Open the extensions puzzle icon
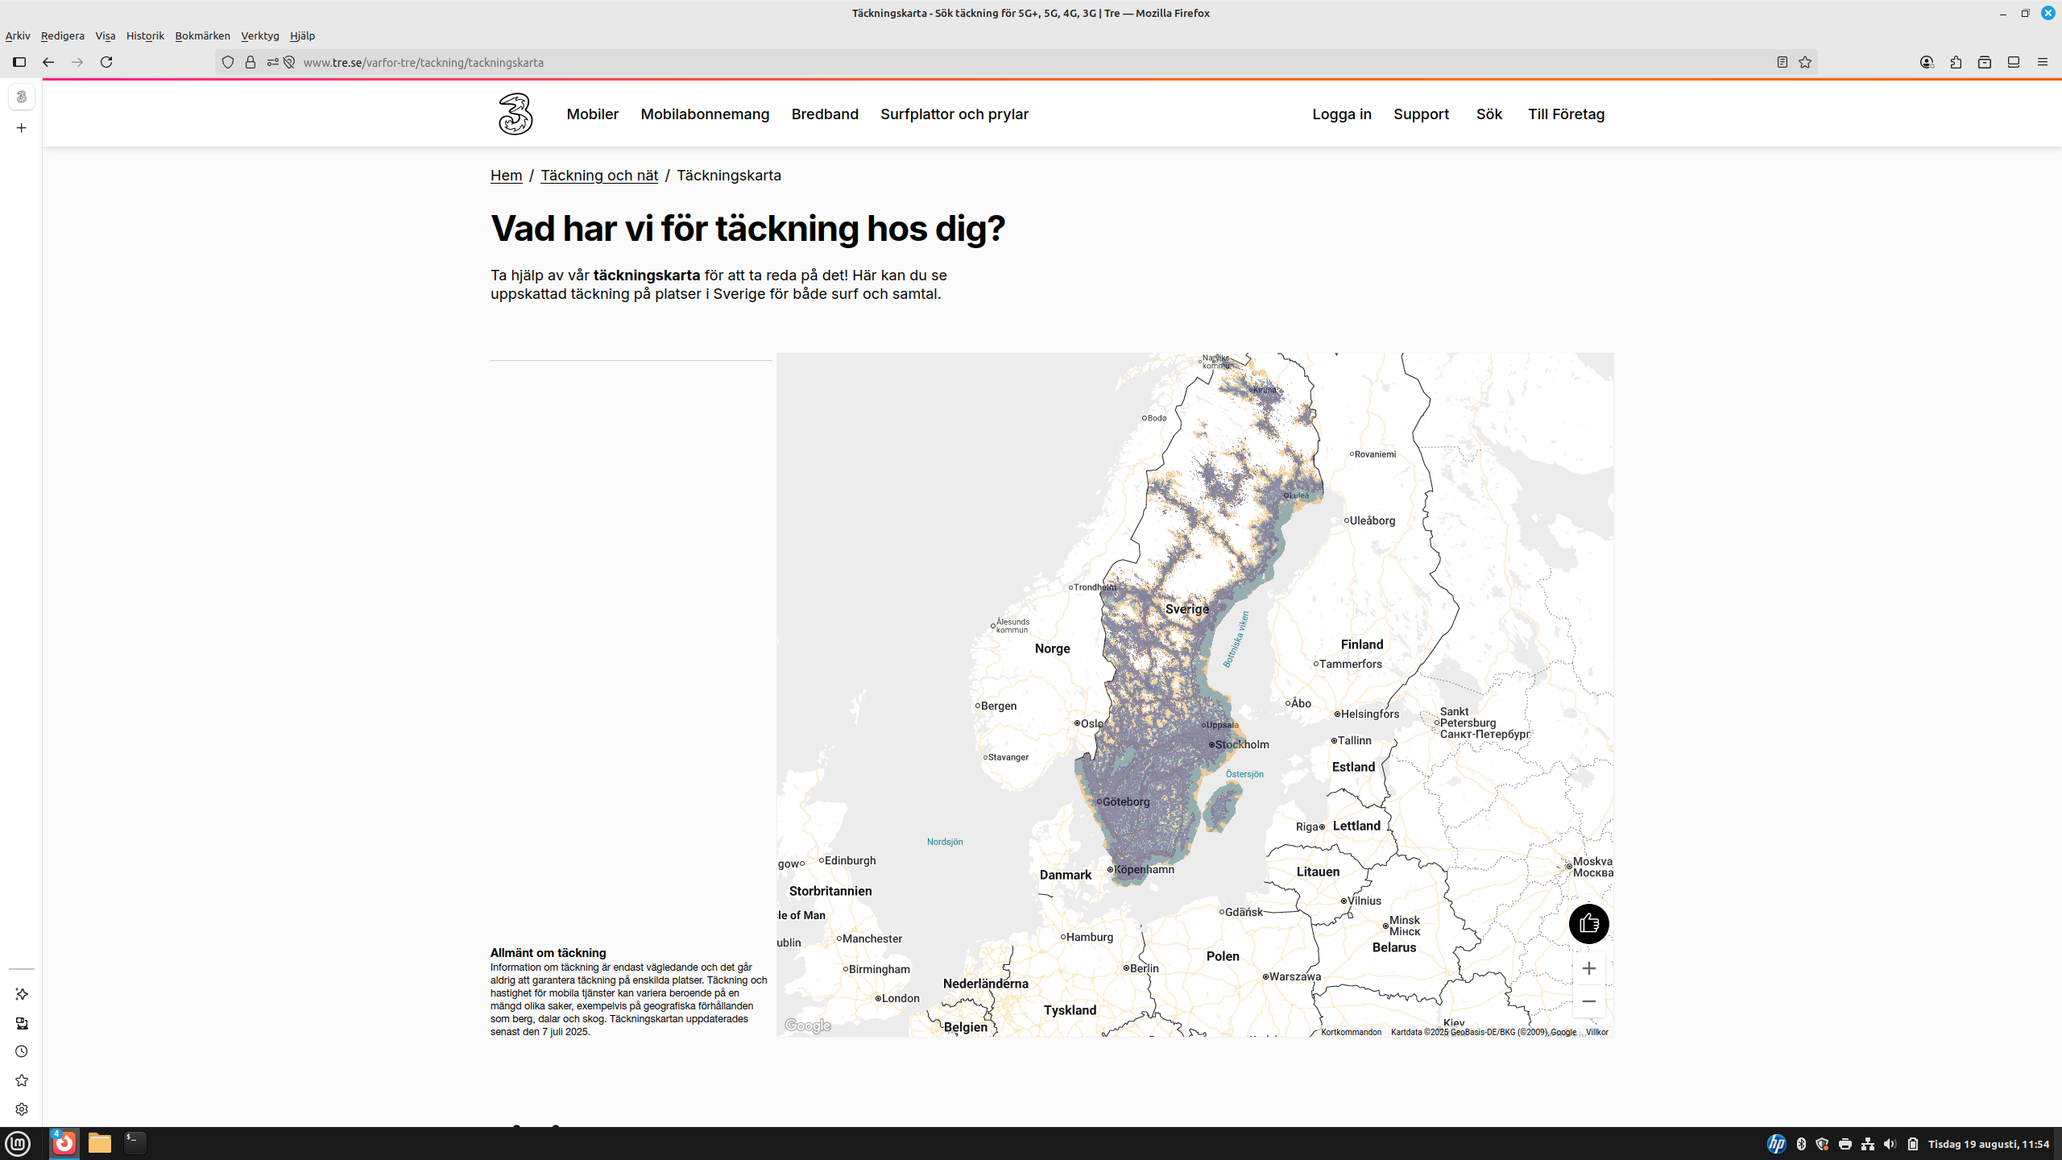Image resolution: width=2062 pixels, height=1160 pixels. pos(1956,62)
